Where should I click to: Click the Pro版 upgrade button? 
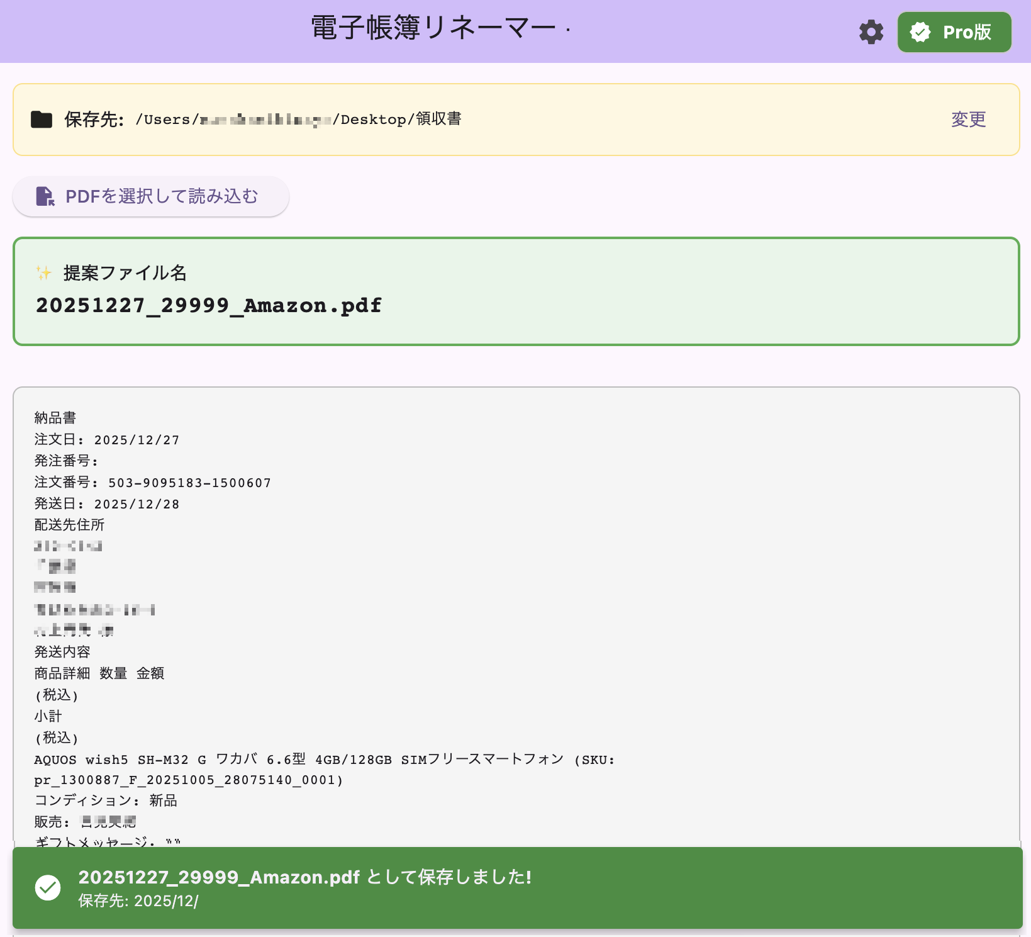[x=954, y=32]
